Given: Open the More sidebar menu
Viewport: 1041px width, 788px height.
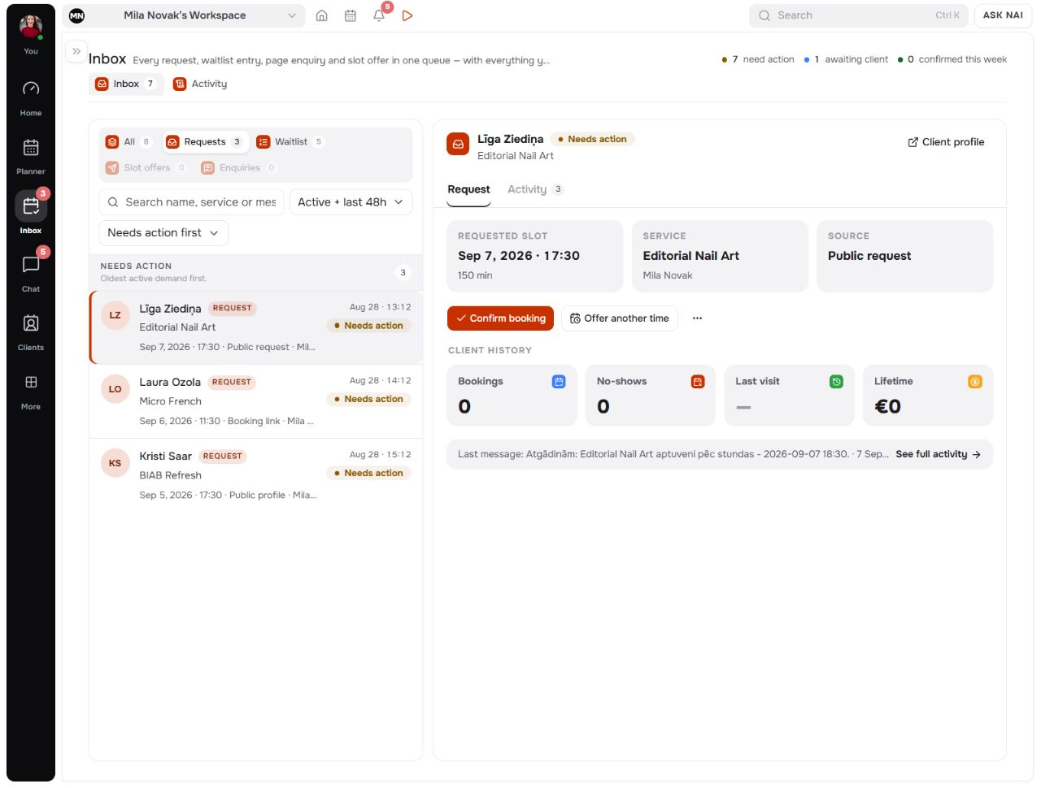Looking at the screenshot, I should pos(31,391).
